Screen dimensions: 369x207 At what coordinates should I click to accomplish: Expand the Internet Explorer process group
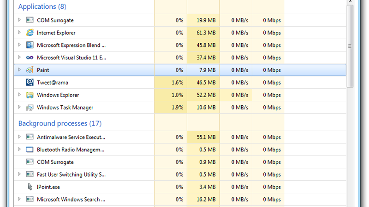coord(19,33)
